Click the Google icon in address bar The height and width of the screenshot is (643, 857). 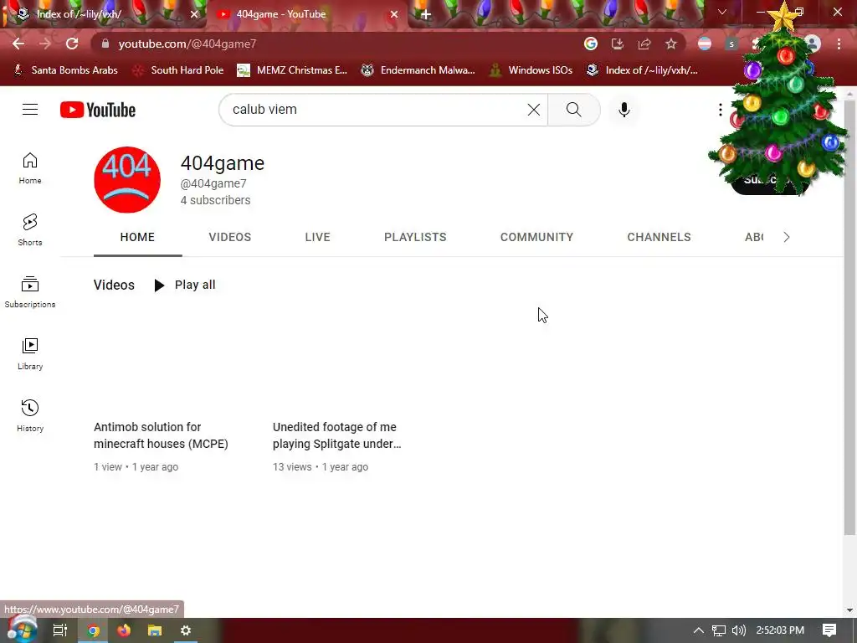click(x=591, y=44)
